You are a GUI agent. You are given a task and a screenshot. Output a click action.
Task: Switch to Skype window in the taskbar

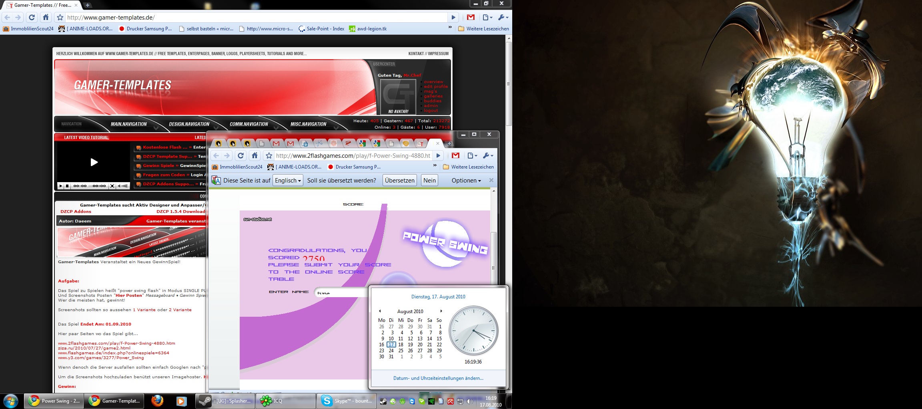coord(347,401)
